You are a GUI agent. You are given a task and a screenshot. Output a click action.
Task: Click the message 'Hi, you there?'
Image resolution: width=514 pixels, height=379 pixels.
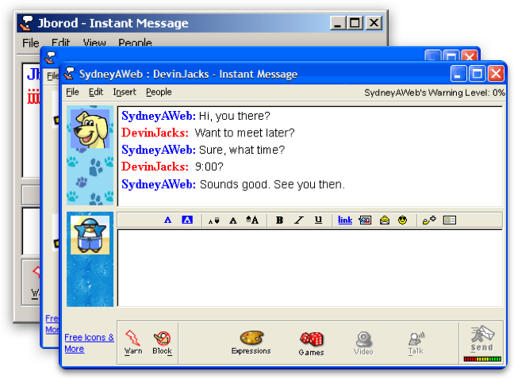(x=234, y=116)
